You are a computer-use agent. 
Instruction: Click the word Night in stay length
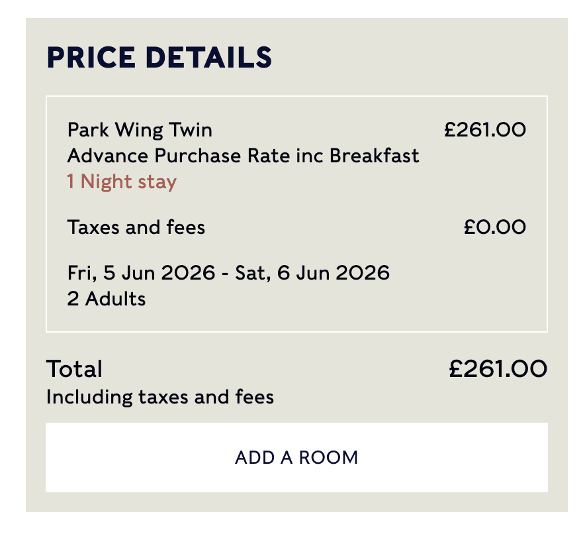click(106, 182)
